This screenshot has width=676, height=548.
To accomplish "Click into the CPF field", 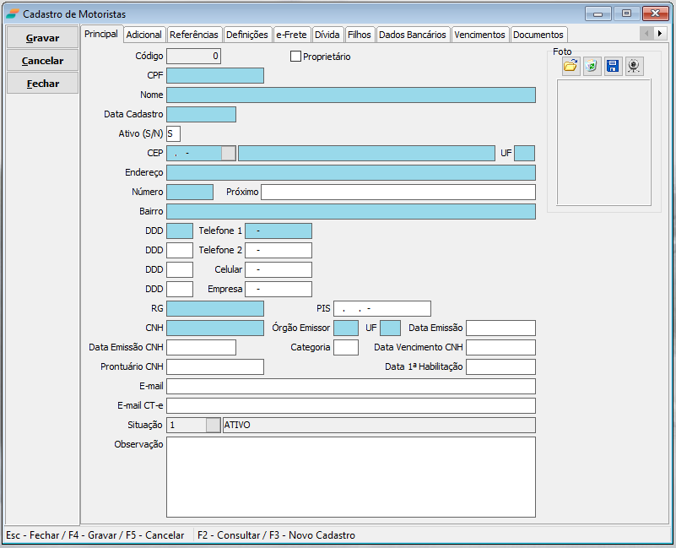I will coord(214,75).
